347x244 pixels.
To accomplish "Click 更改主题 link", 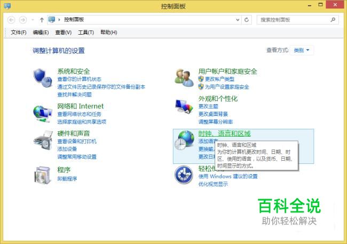I will 208,106.
